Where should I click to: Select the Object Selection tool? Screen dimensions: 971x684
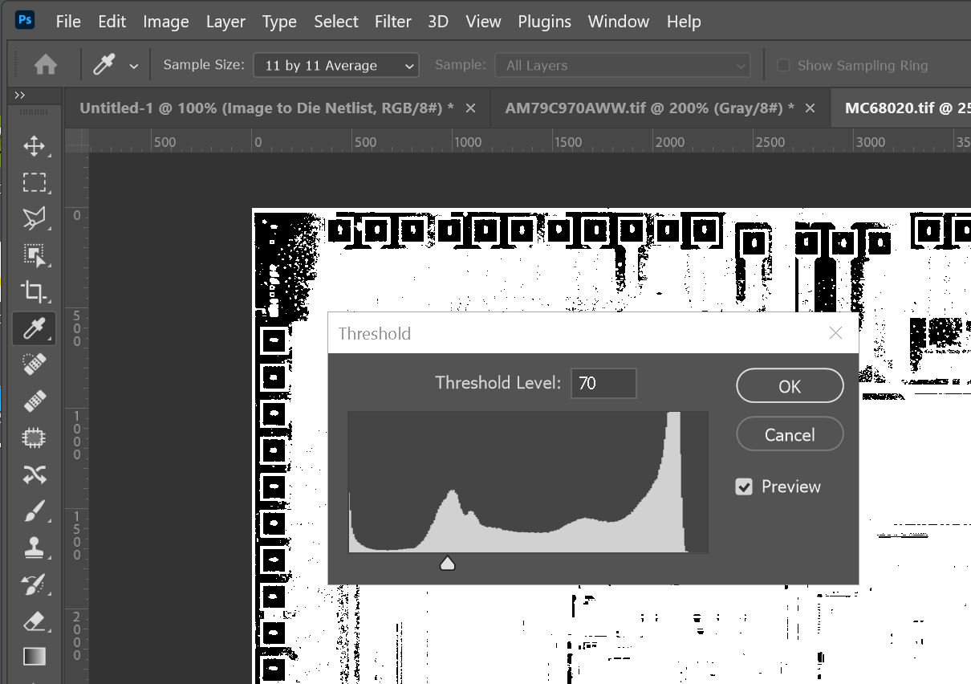(34, 255)
